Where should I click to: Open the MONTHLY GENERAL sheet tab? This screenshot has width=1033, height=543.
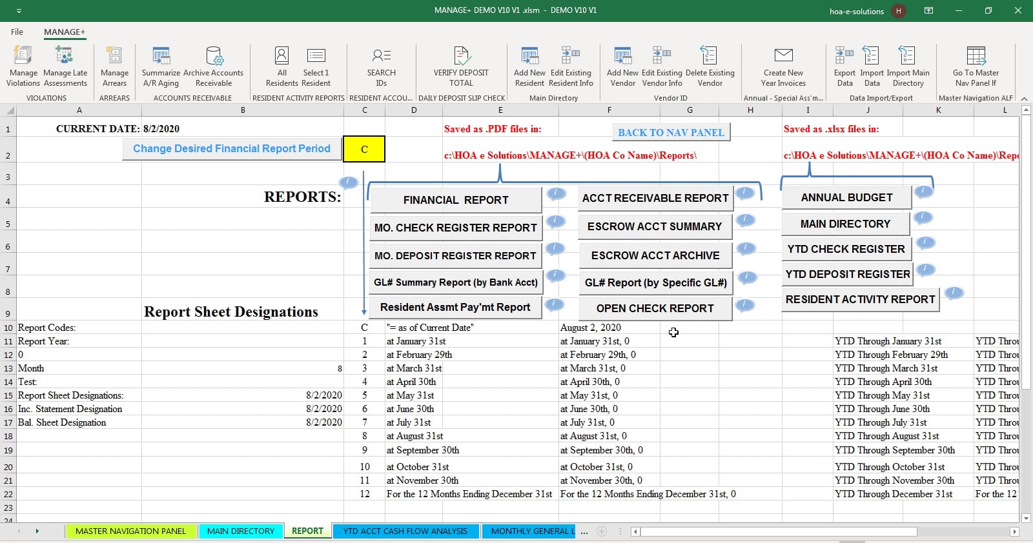tap(529, 531)
